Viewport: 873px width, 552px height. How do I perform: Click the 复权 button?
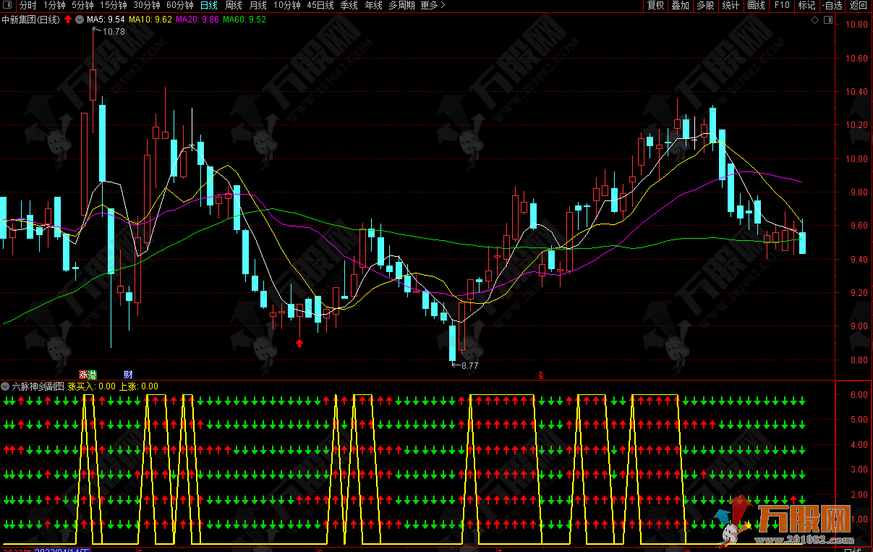tap(655, 5)
